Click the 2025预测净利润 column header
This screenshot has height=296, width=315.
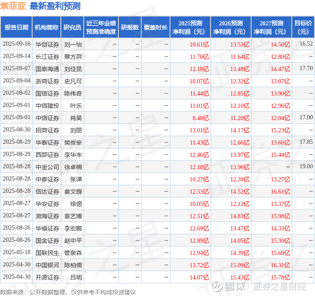[x=190, y=27]
